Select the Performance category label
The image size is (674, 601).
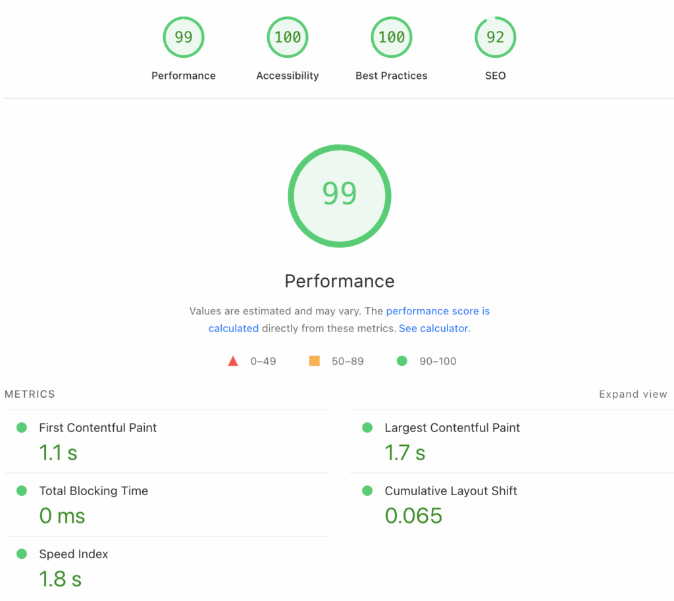(x=184, y=75)
